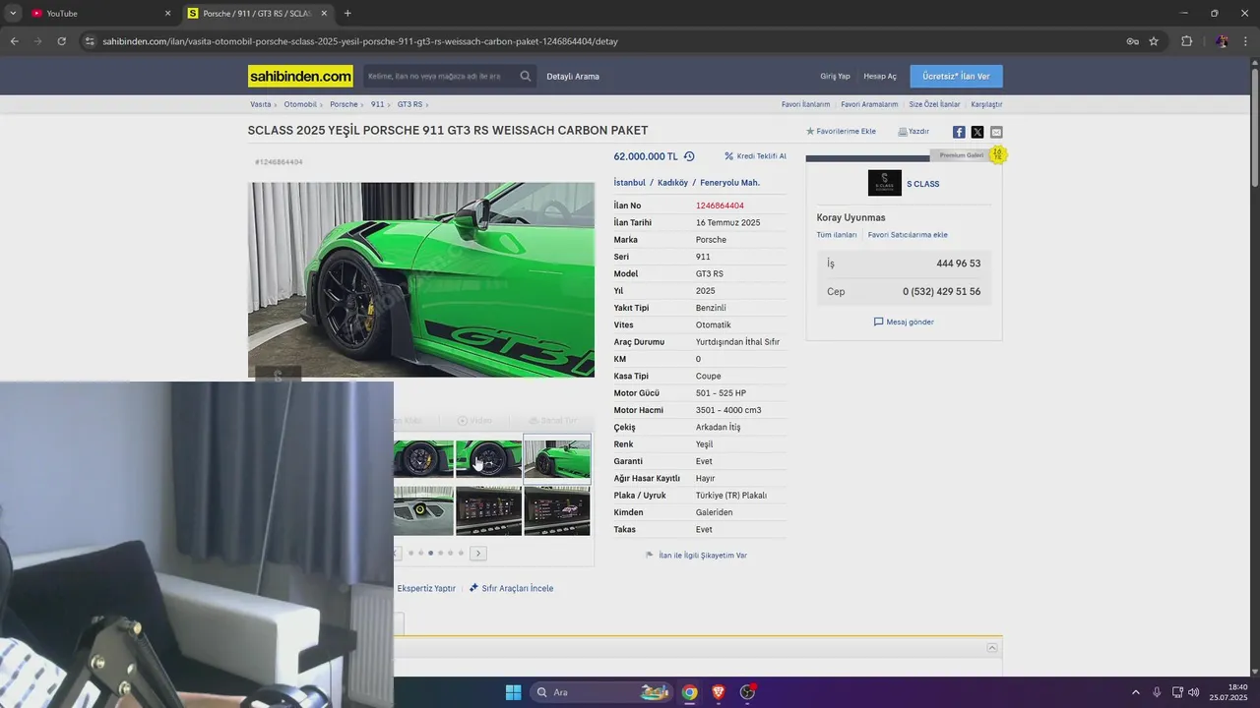The image size is (1260, 708).
Task: Select the Porsche 911 GT3 RS tab
Action: pos(258,14)
